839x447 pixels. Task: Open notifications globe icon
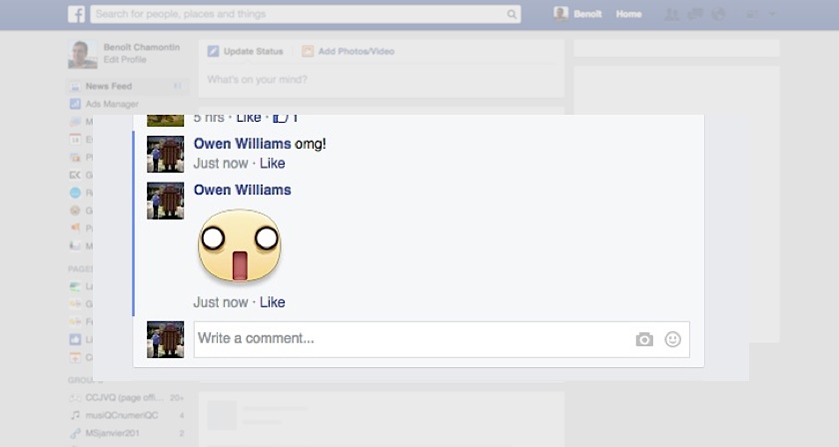coord(718,14)
